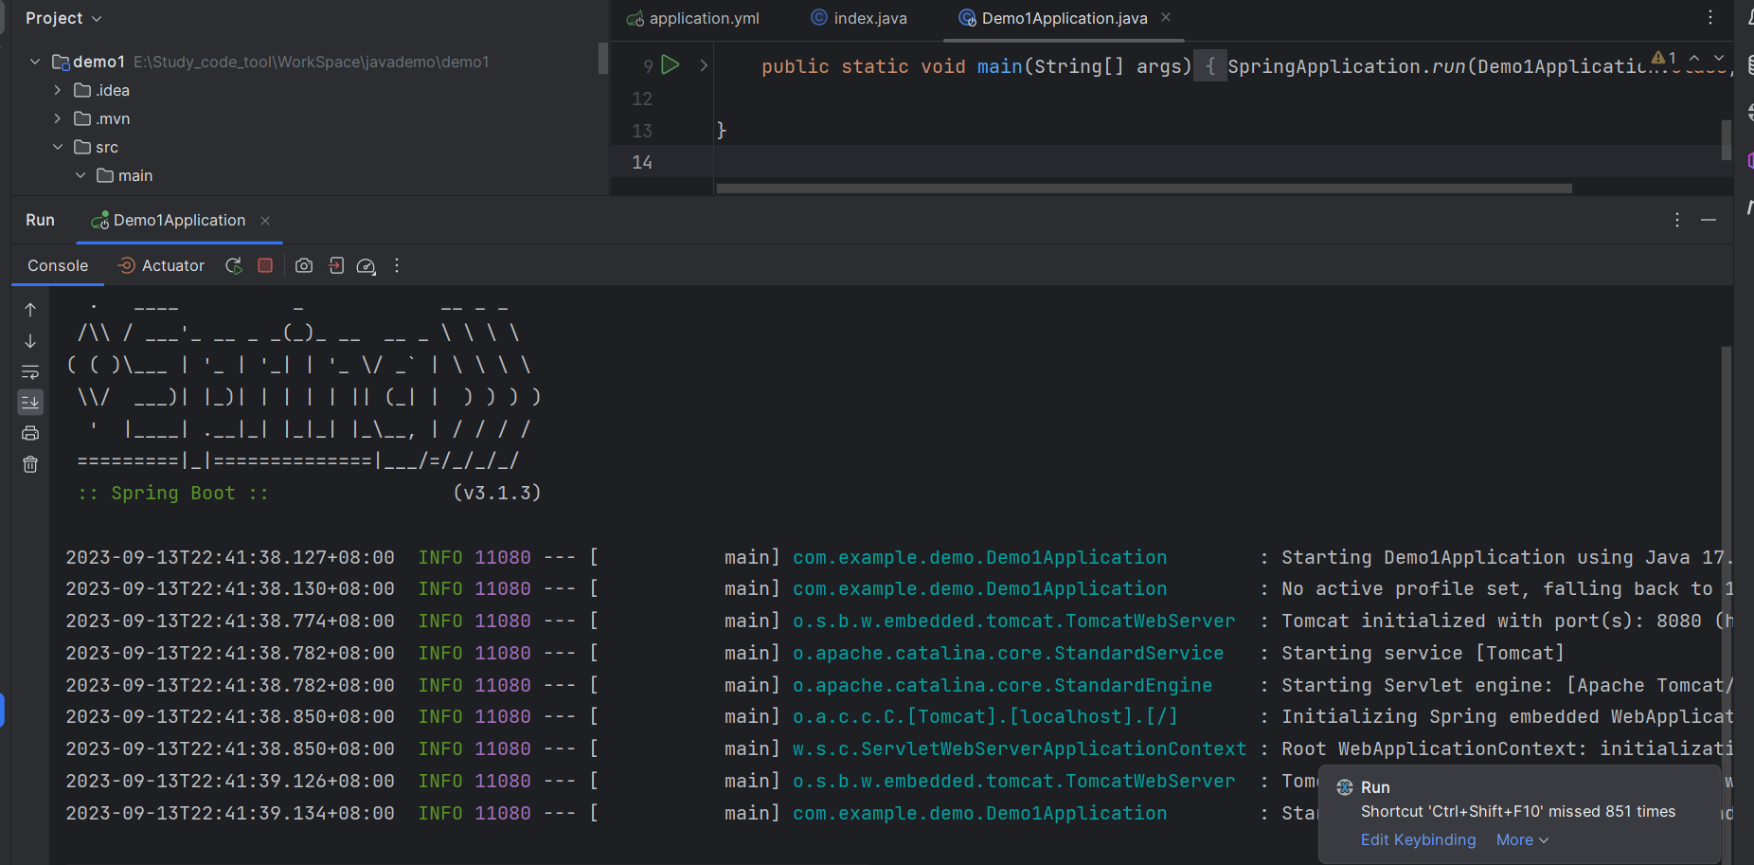This screenshot has height=865, width=1754.
Task: Click the editor horizontal scrollbar
Action: pos(1144,189)
